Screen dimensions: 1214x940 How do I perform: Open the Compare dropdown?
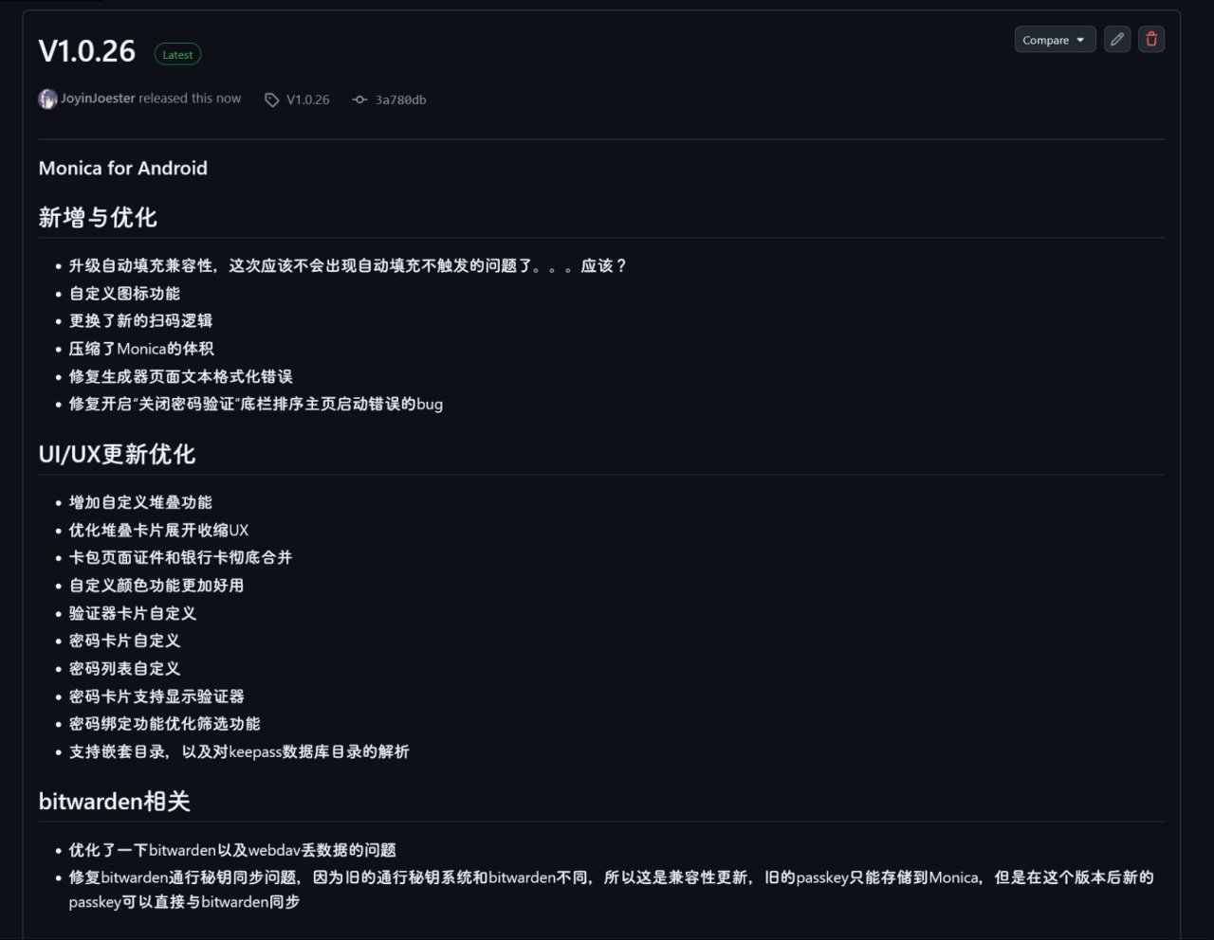1055,40
